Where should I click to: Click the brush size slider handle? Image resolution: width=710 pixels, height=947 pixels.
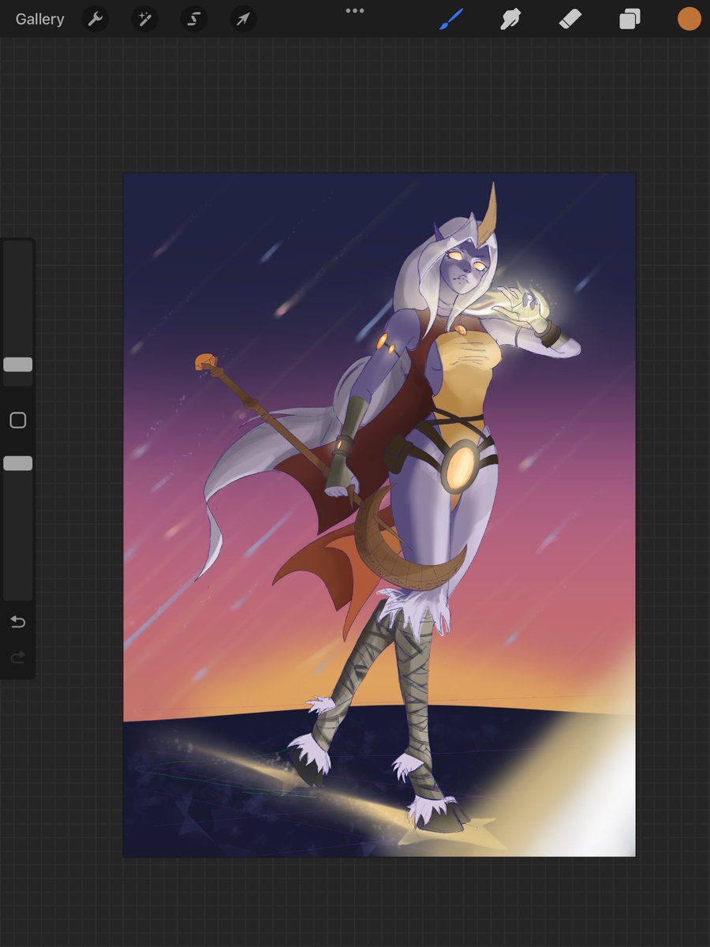click(x=18, y=365)
